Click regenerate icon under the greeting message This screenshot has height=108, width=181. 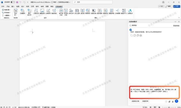tap(131, 35)
